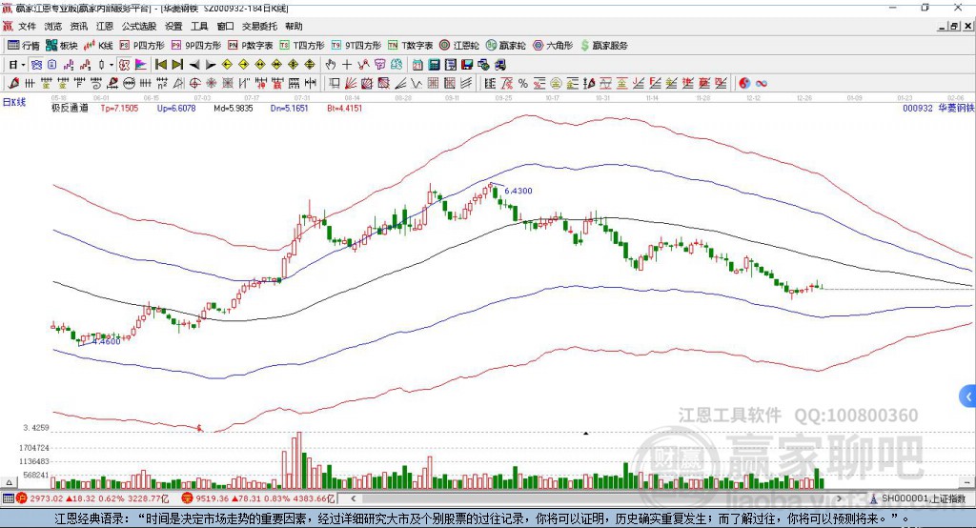Open the calendar tool icon
The height and width of the screenshot is (528, 976).
coord(417,64)
